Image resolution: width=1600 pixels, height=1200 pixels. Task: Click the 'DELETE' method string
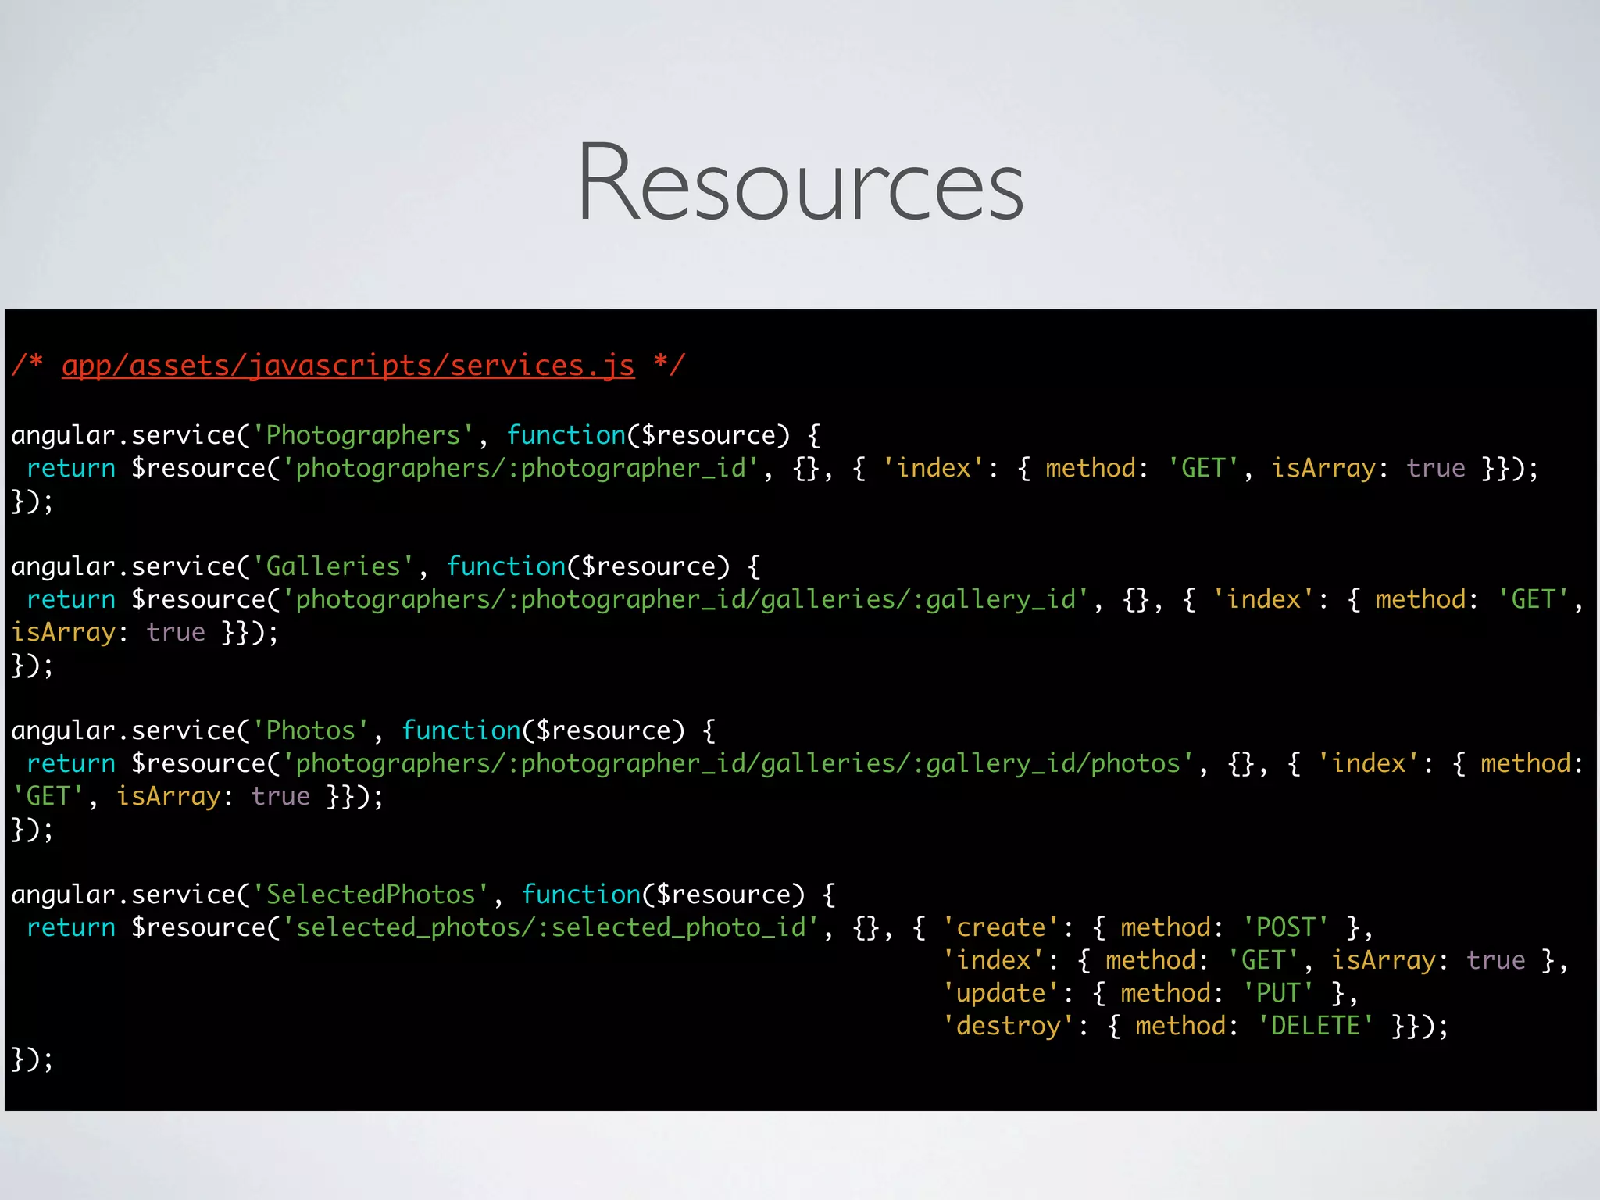[x=1316, y=1026]
